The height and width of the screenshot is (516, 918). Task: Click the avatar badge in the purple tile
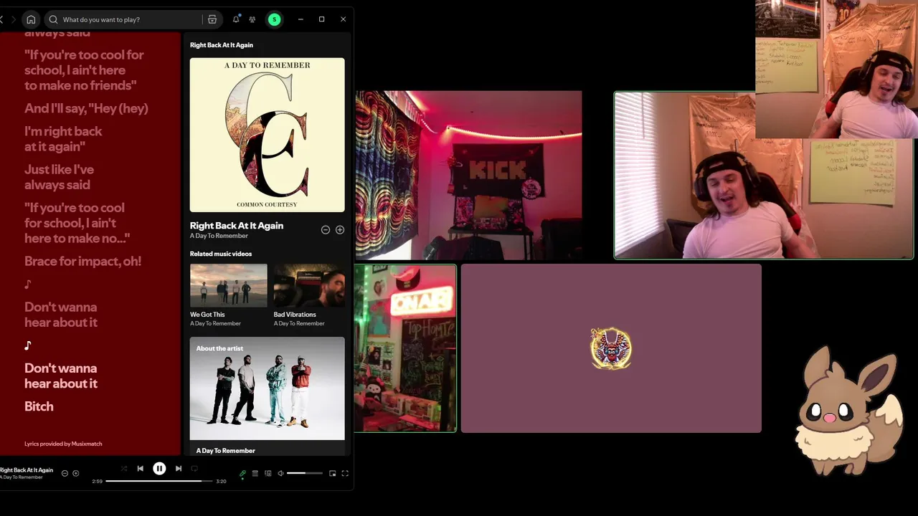pos(611,348)
